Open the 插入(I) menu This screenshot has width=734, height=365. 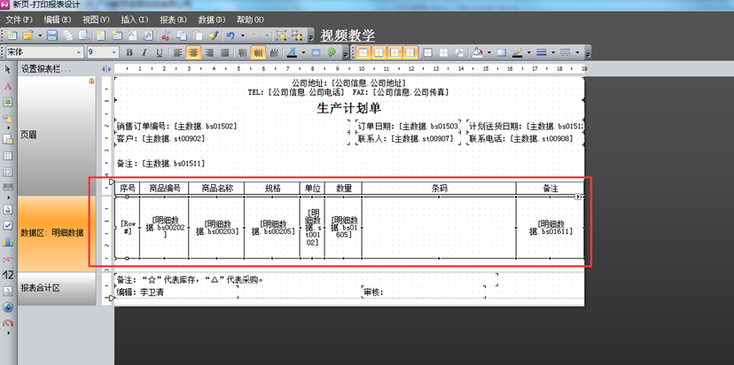coord(135,19)
